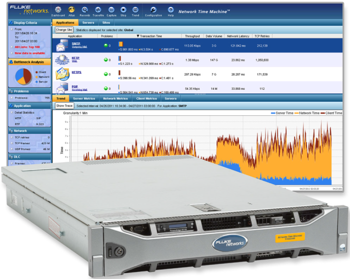Click the HTTP globe application icon
The image size is (350, 279).
[x=62, y=60]
